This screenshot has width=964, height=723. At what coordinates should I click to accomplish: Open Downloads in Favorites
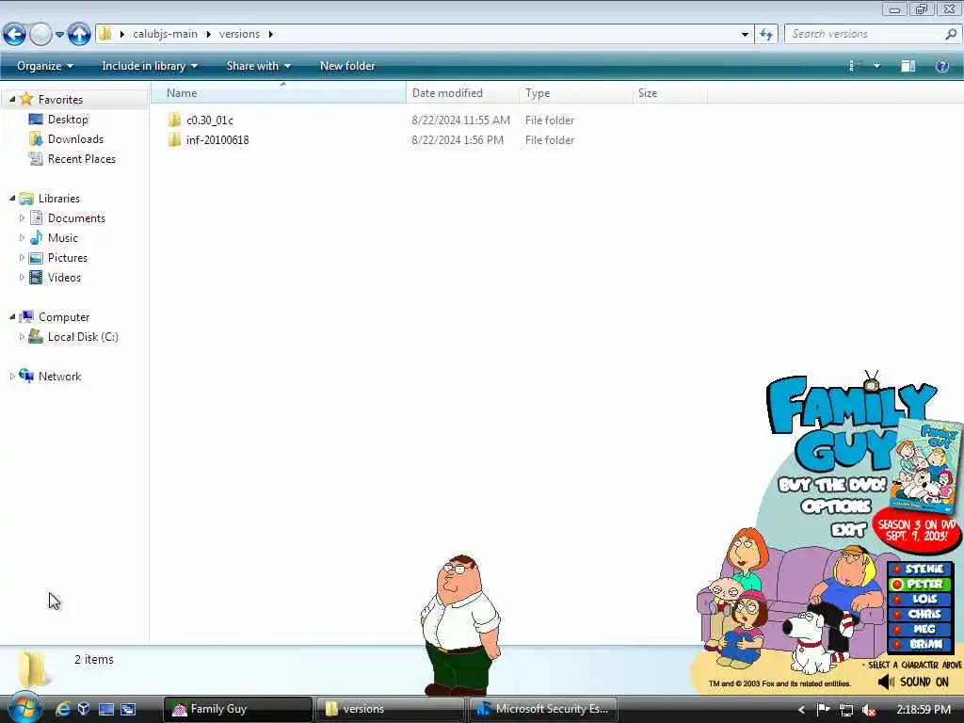click(x=75, y=139)
